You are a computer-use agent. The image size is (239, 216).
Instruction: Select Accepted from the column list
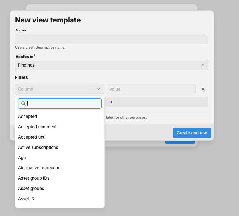pos(28,116)
